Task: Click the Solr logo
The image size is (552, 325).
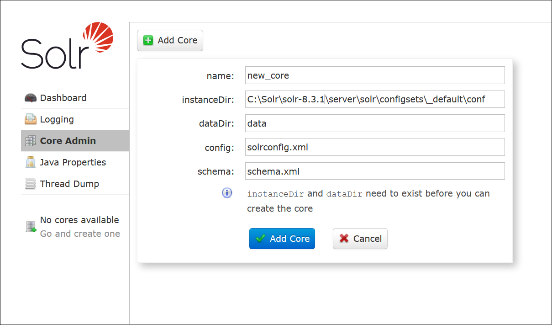Action: click(x=67, y=46)
